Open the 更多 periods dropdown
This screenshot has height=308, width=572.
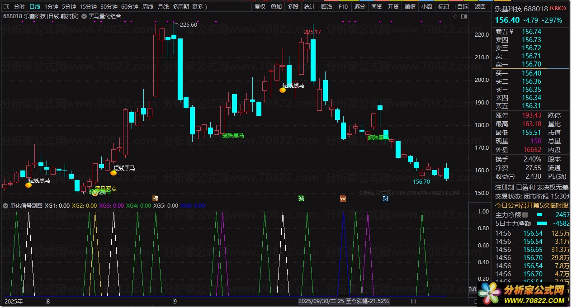[x=199, y=7]
